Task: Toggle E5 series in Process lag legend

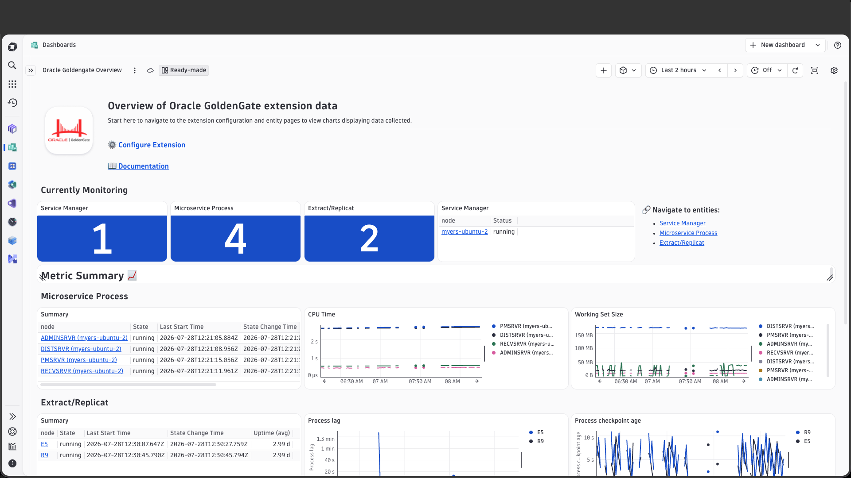Action: click(536, 432)
